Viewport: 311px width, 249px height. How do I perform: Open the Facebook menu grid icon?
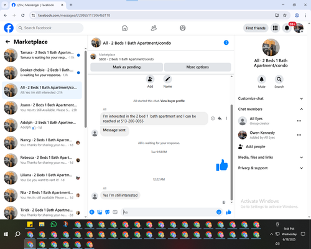(275, 28)
